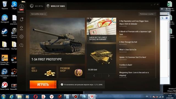
Task: Switch to the WORLD OF TANKS tab
Action: point(56,6)
